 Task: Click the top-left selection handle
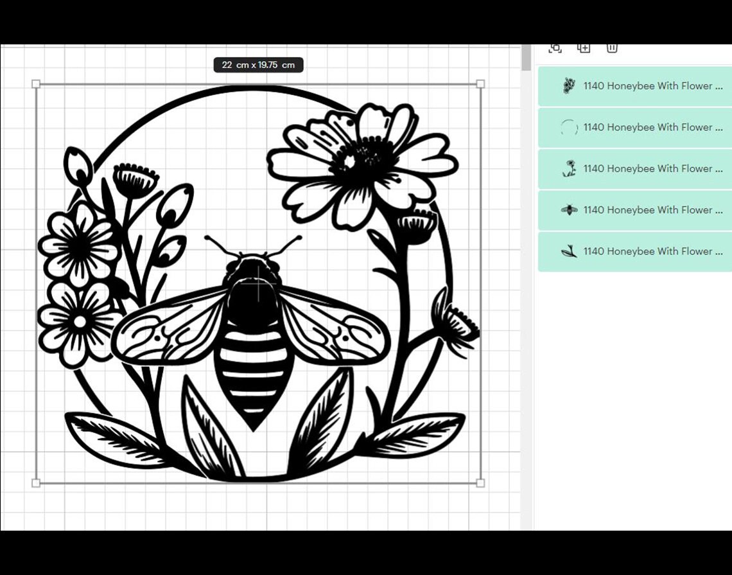(35, 83)
